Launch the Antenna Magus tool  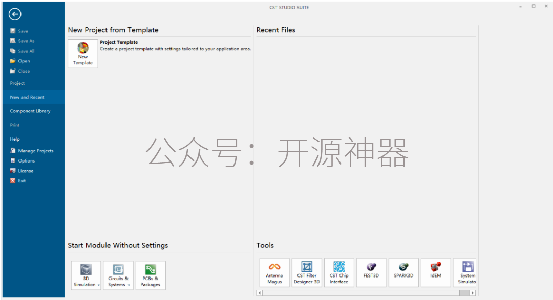[x=274, y=272]
